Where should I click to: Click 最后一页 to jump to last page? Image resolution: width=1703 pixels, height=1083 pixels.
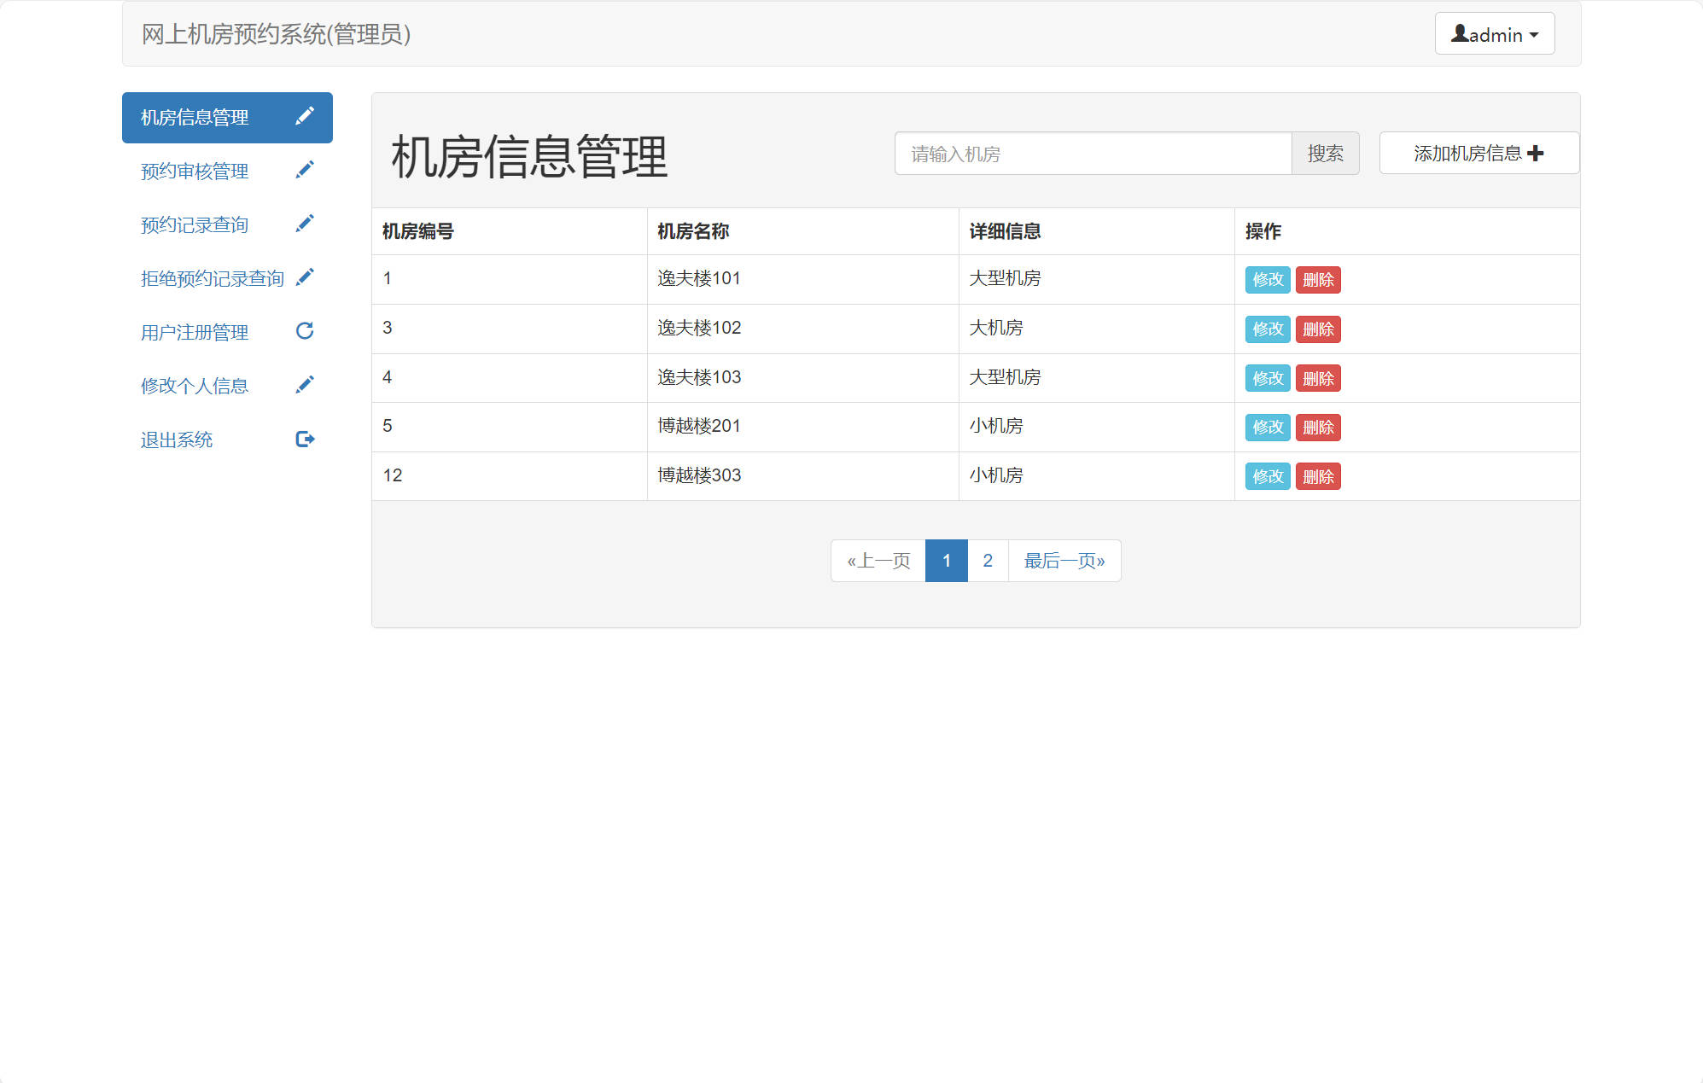1064,561
